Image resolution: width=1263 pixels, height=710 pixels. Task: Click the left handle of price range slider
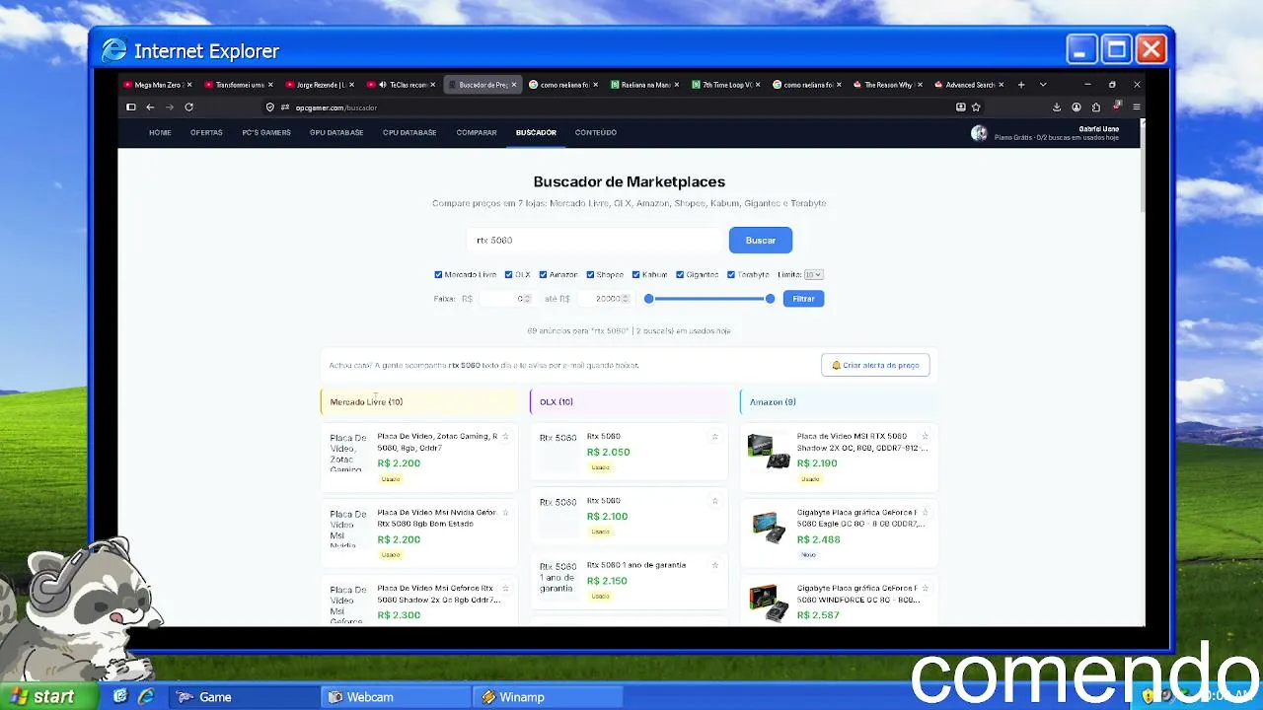649,299
